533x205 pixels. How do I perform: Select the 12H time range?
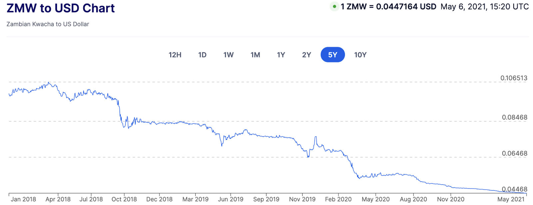click(x=175, y=55)
